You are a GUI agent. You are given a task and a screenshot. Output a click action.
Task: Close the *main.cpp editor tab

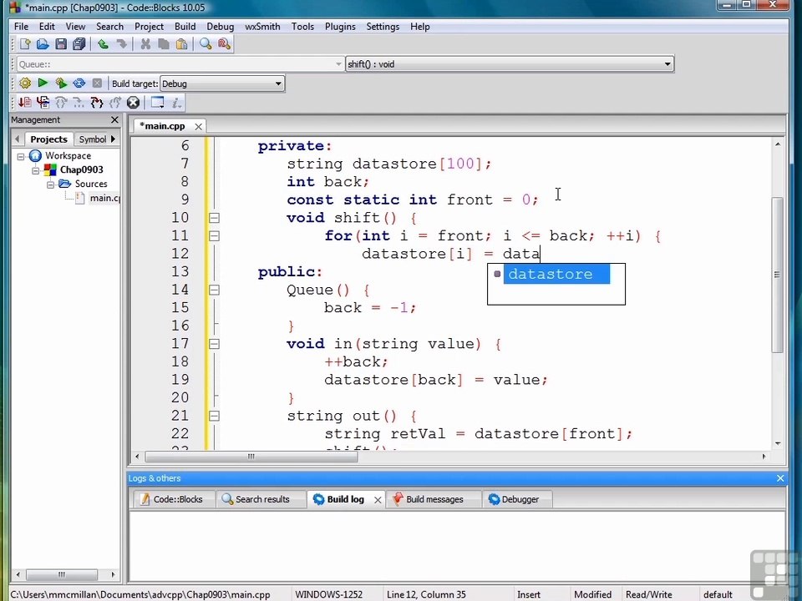click(x=199, y=126)
